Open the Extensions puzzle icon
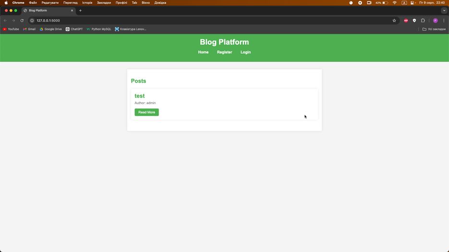 (x=423, y=21)
